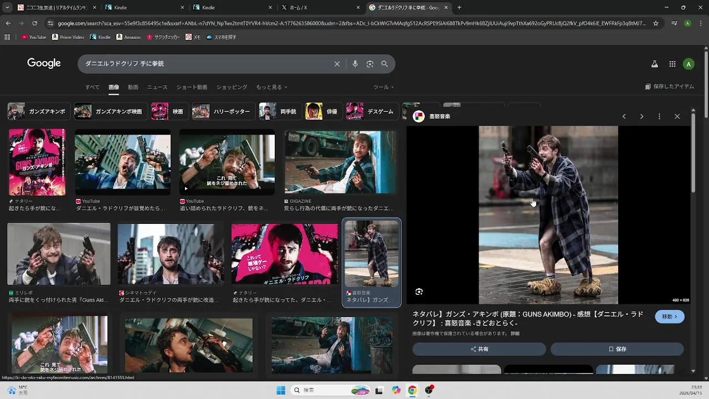Filter by デスゲーム chip
The image size is (709, 399).
tap(372, 111)
